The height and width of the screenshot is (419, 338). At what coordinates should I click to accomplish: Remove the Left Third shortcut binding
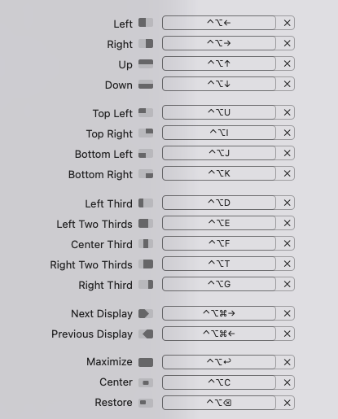[287, 203]
